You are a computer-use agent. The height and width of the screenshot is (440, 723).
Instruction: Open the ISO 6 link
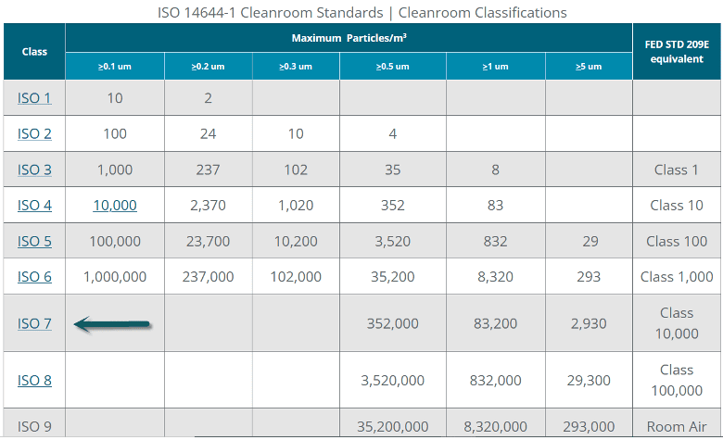coord(34,276)
